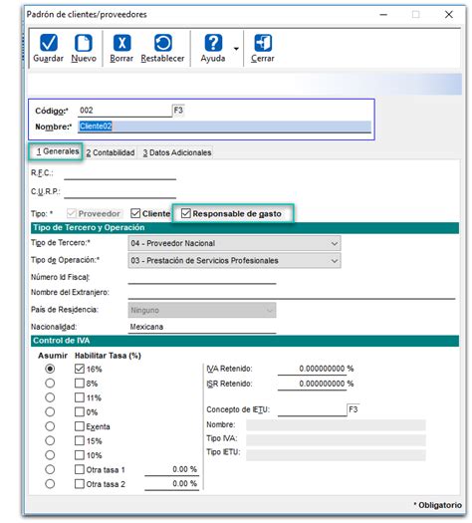Screen dimensions: 472x523
Task: Open the 2 Contabilidad tab
Action: pos(111,152)
